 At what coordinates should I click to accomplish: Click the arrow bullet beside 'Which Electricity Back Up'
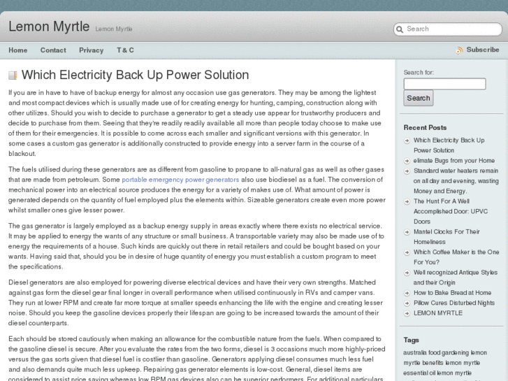(407, 141)
